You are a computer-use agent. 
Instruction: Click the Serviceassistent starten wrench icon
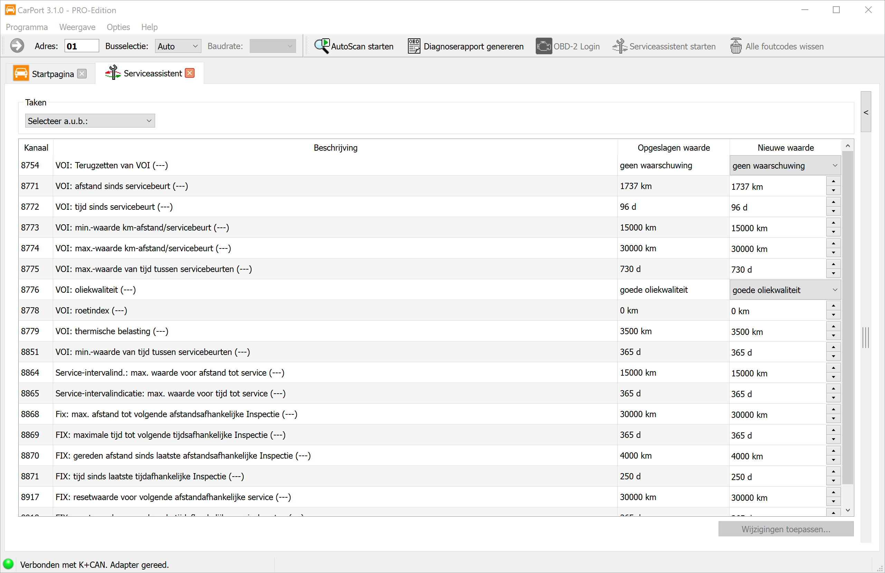(619, 46)
